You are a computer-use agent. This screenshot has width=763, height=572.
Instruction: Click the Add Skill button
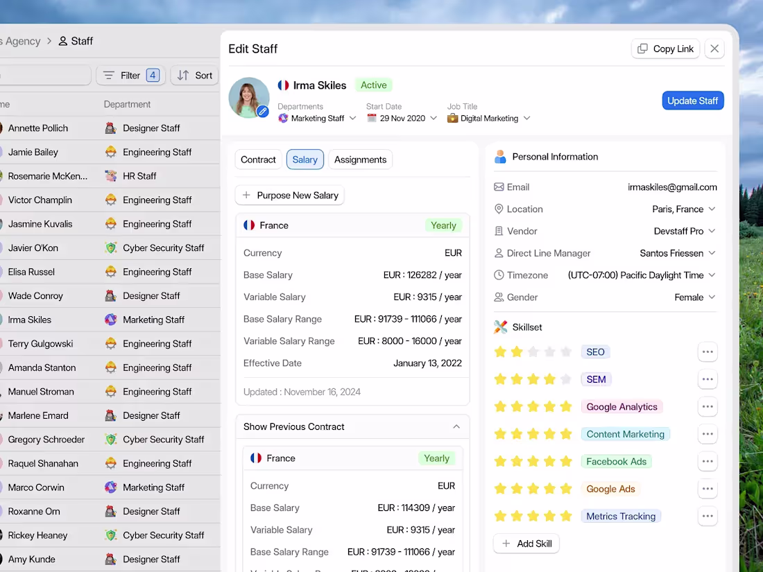(526, 543)
